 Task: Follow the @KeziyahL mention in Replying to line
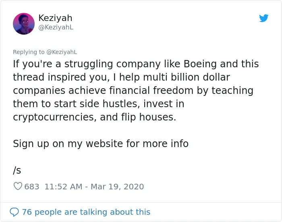click(62, 52)
